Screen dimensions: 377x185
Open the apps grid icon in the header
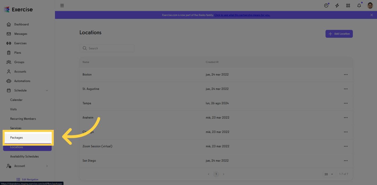coord(348,5)
